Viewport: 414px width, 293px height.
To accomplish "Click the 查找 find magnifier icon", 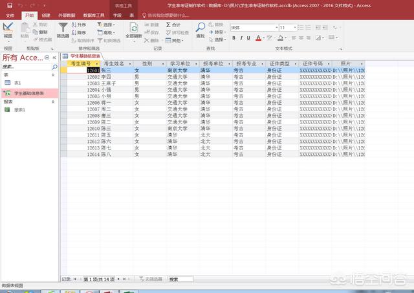I will pos(201,28).
